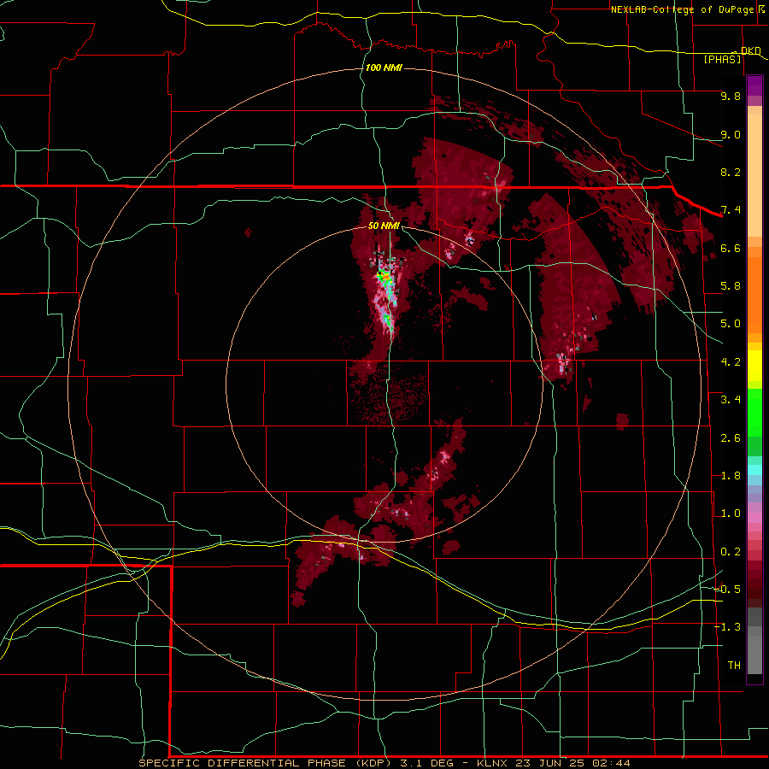This screenshot has height=769, width=769.
Task: Click the 5.8 value on the color scale
Action: pyautogui.click(x=731, y=286)
